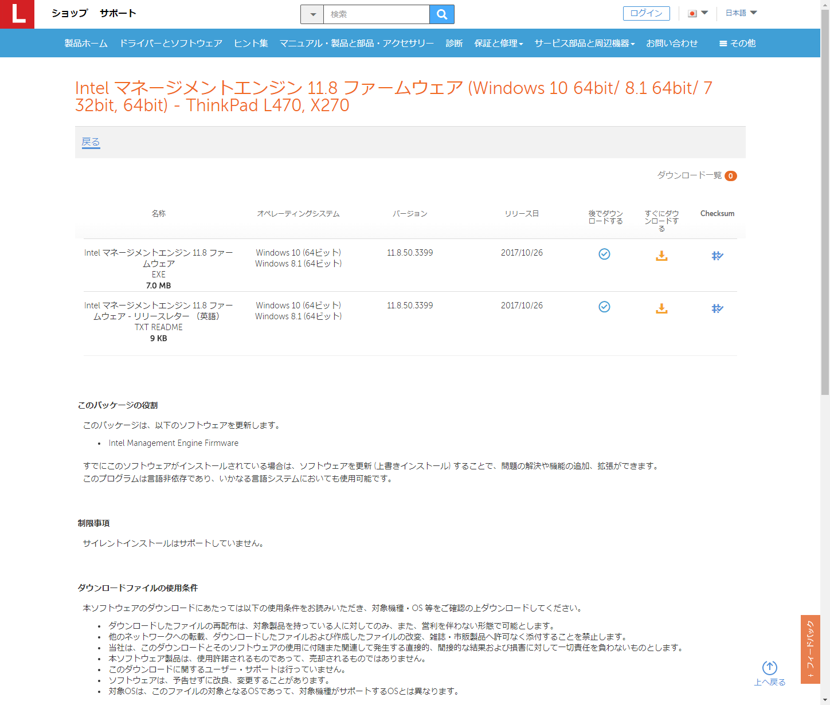Click the ダウンロードファイルの使用条件 heading

(x=138, y=588)
